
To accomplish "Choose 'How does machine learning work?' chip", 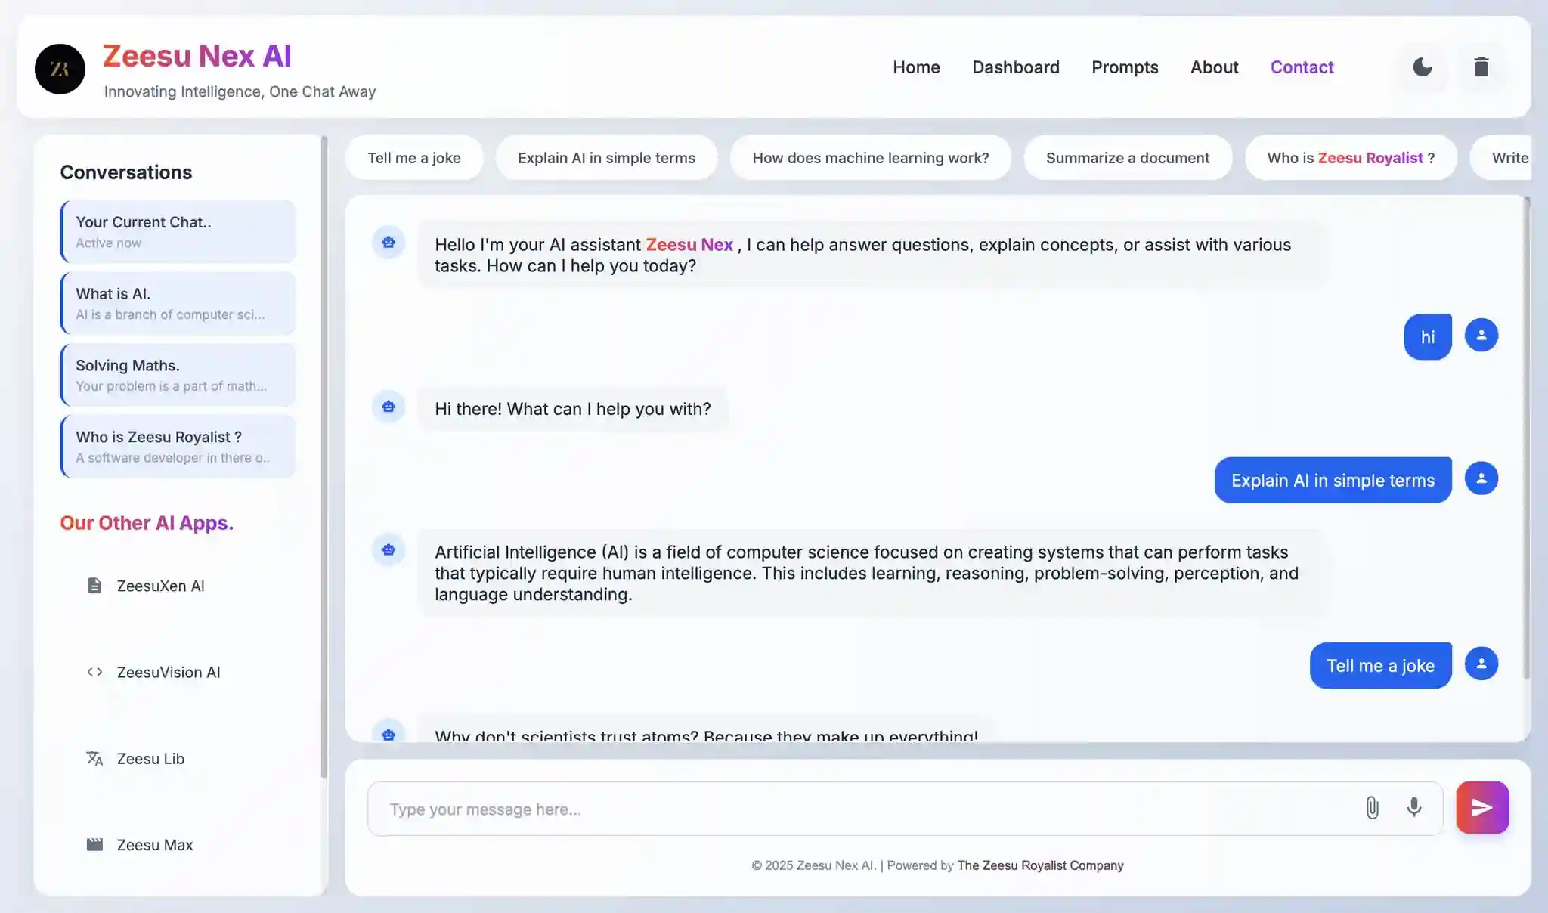I will click(870, 158).
